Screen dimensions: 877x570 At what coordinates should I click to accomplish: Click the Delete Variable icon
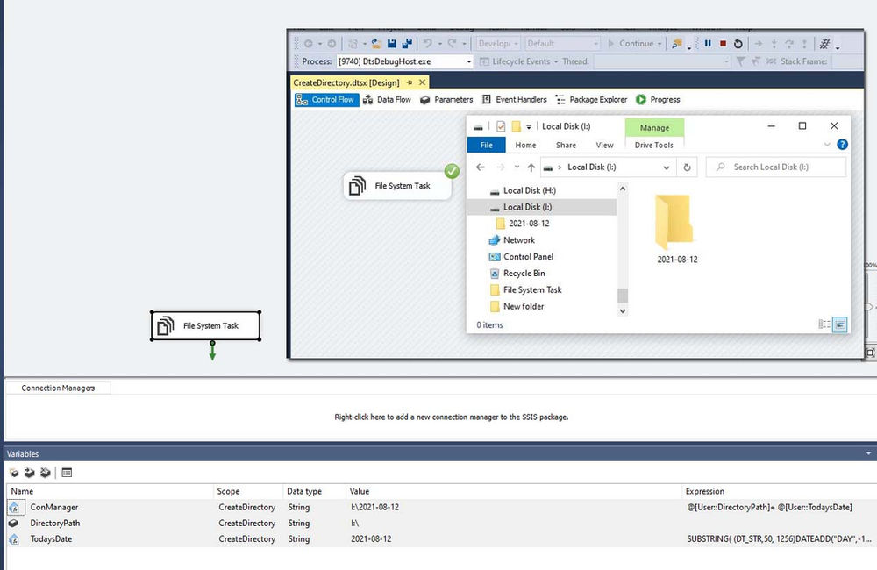coord(44,473)
